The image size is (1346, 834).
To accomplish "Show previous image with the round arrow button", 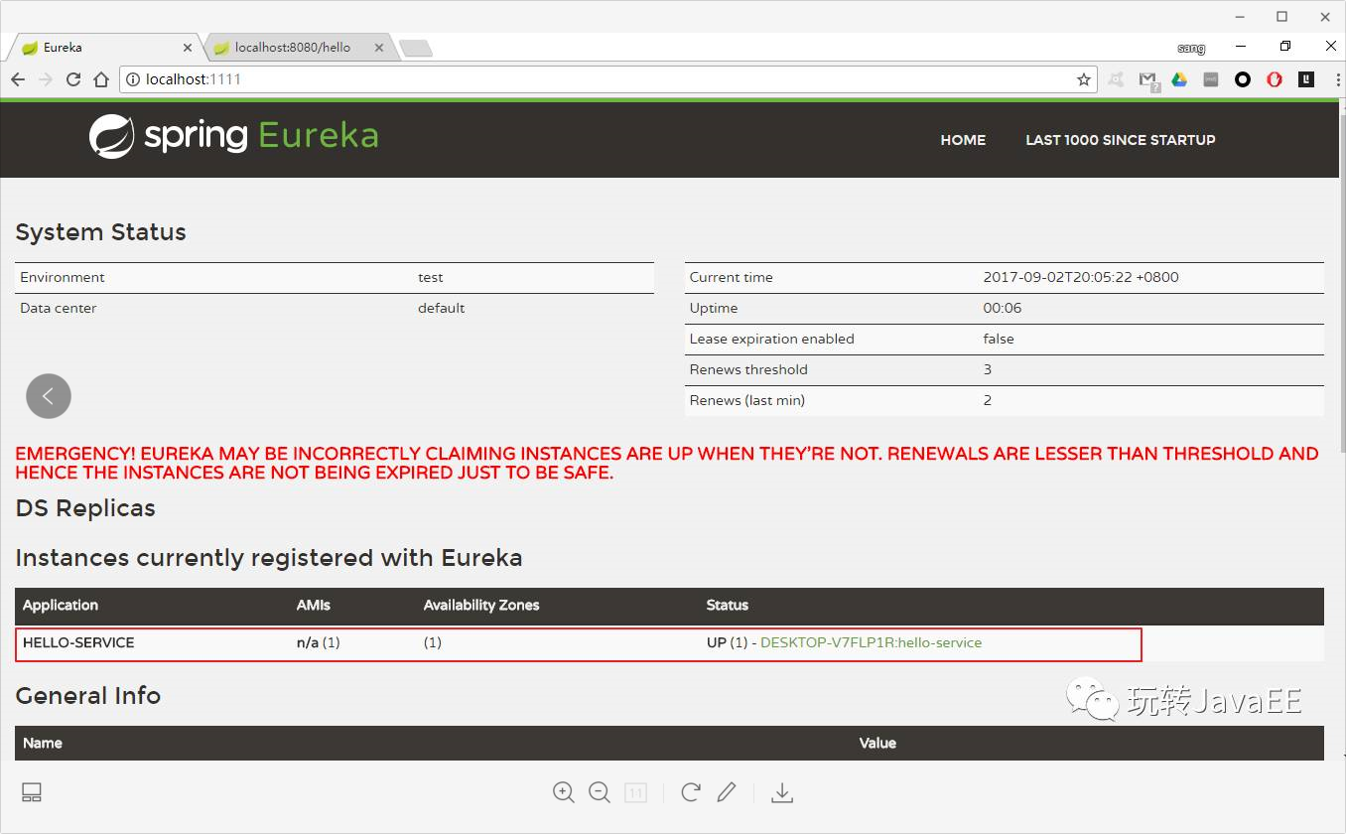I will point(49,396).
